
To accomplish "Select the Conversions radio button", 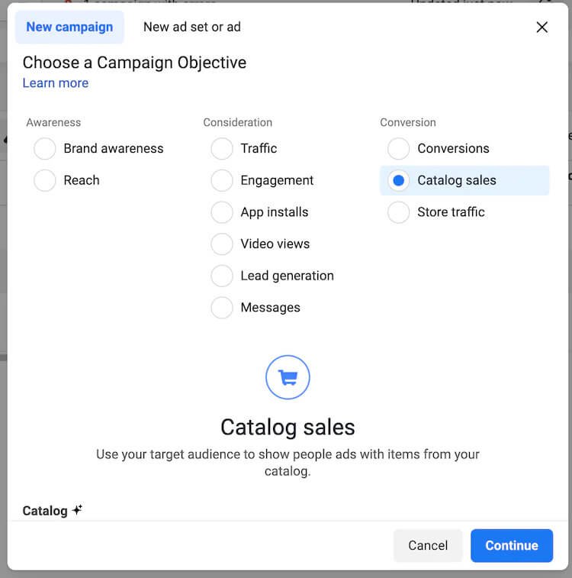I will pyautogui.click(x=399, y=149).
